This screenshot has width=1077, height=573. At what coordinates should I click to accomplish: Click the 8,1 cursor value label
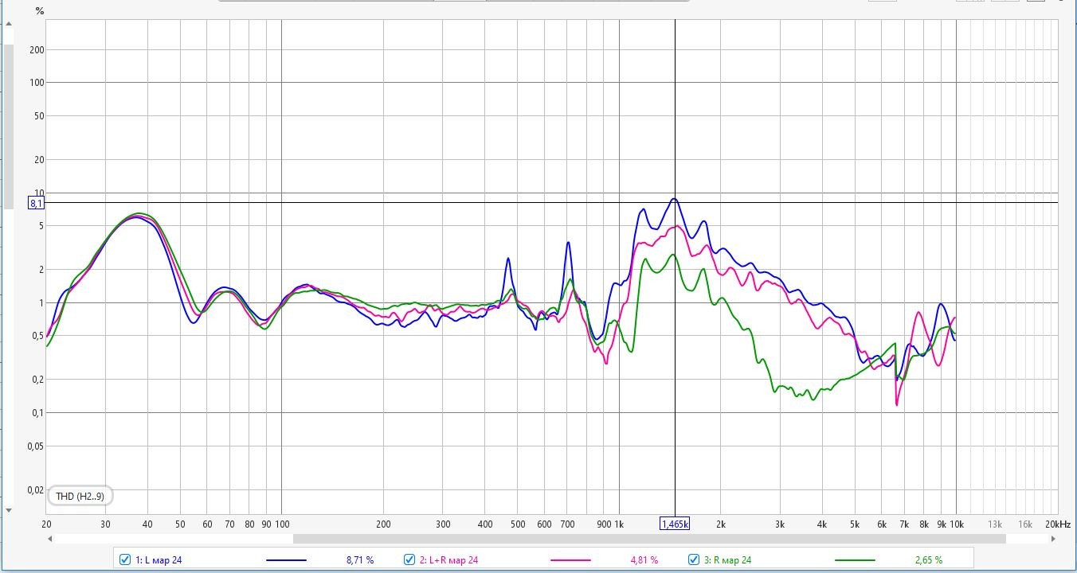[37, 203]
